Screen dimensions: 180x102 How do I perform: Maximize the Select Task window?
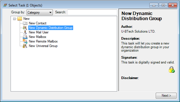[x=163, y=5]
